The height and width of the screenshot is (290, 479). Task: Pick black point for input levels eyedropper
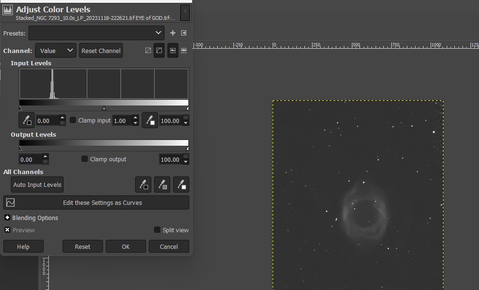coord(27,121)
